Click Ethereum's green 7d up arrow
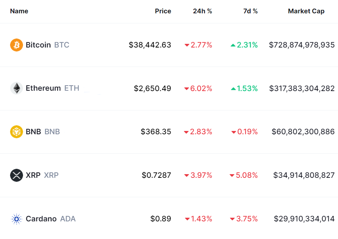 coord(233,89)
